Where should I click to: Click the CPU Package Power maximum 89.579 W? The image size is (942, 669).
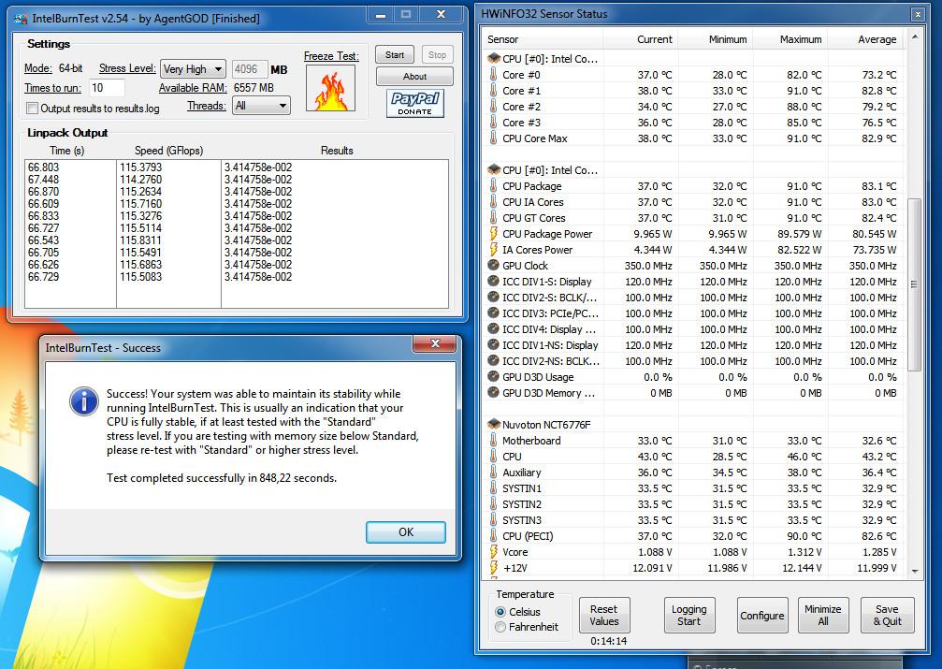pos(797,234)
